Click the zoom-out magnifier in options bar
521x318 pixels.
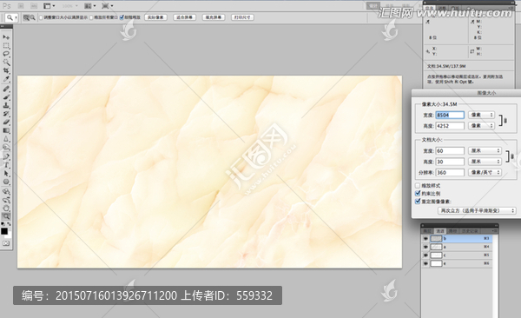pyautogui.click(x=33, y=17)
